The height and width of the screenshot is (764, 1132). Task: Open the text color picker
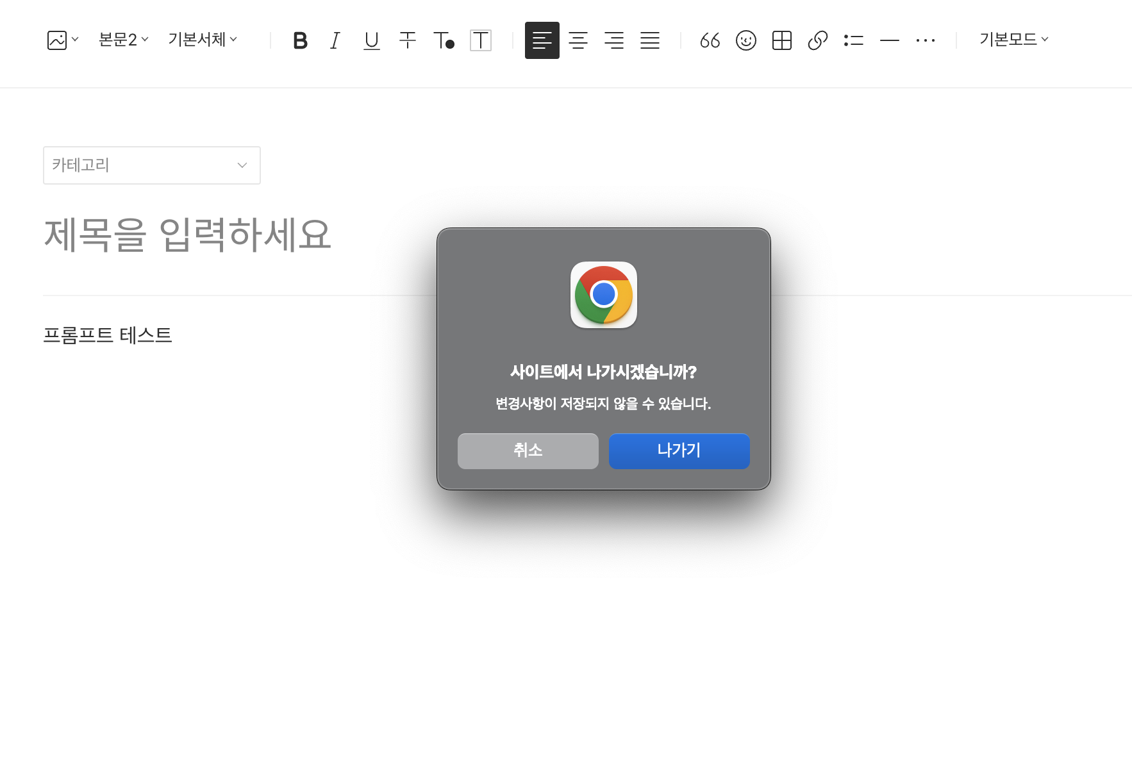(444, 40)
